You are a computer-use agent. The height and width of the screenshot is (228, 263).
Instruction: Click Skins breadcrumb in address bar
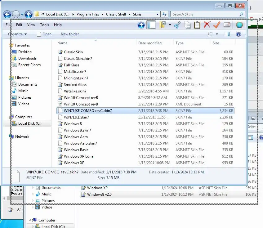coord(137,15)
